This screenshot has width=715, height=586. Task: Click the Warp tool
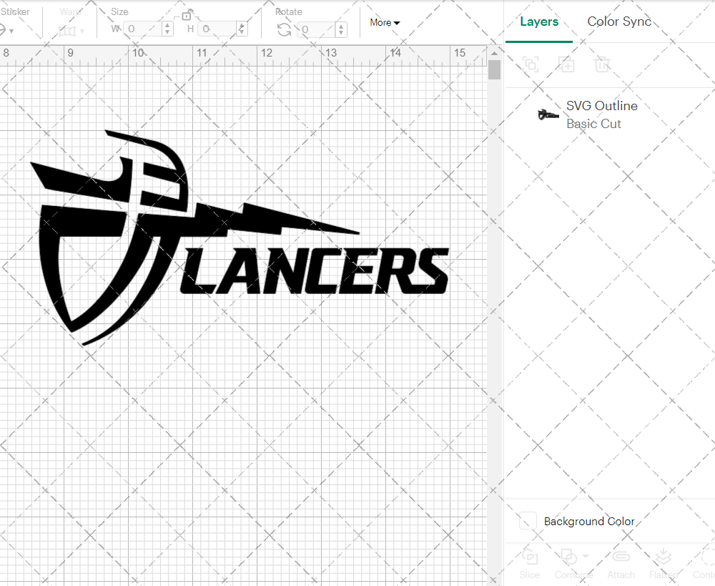click(67, 30)
